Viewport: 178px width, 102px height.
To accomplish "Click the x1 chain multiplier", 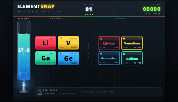I will pyautogui.click(x=40, y=93).
